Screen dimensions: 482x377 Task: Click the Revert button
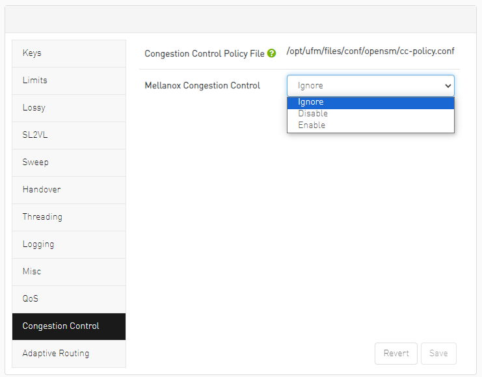[396, 354]
